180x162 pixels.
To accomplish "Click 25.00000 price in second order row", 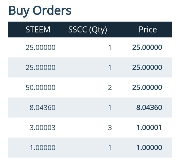I will pyautogui.click(x=147, y=67).
